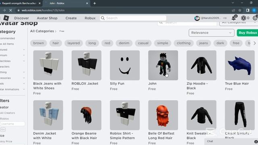Open Belle Of Belfast Long Red Hair thumbnail

[x=163, y=115]
